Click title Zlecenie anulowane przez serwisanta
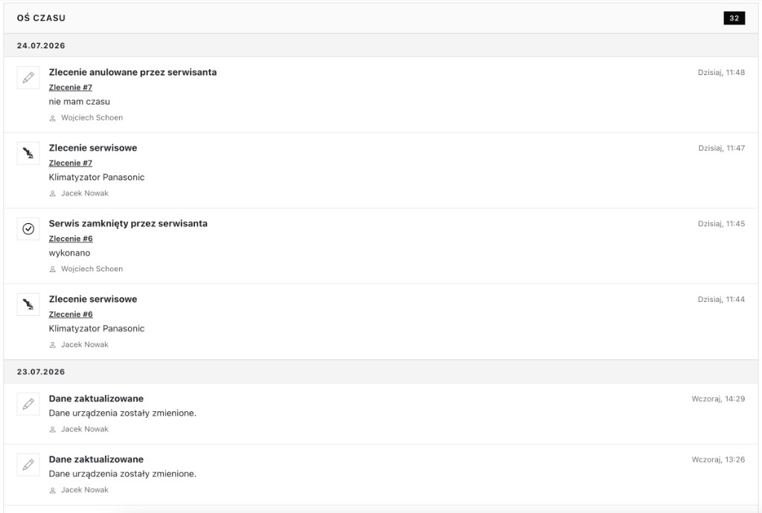Image resolution: width=762 pixels, height=513 pixels. [132, 72]
